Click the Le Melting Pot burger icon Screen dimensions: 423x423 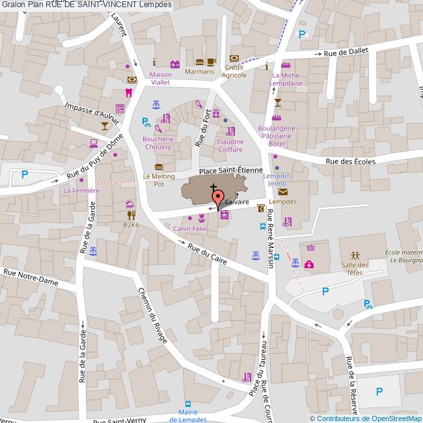(x=159, y=167)
